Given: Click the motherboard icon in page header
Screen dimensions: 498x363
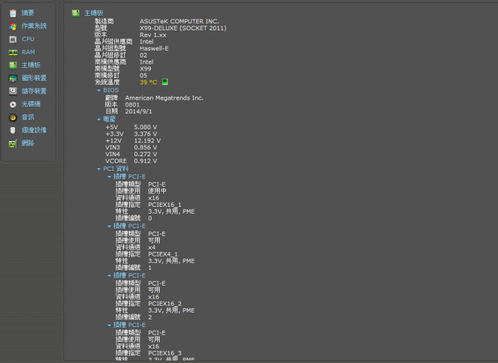Looking at the screenshot, I should click(x=75, y=13).
